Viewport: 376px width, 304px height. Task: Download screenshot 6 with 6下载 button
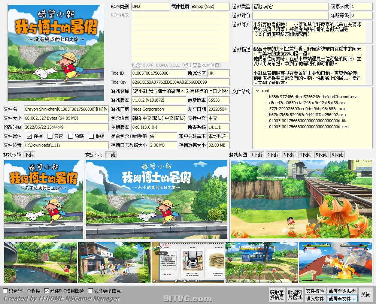pyautogui.click(x=337, y=155)
